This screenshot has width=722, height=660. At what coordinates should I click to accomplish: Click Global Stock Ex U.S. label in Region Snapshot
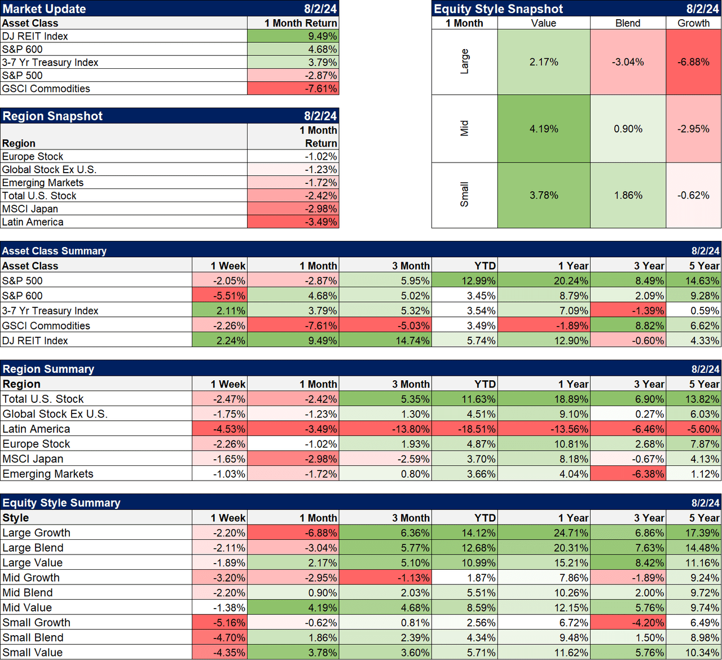49,169
